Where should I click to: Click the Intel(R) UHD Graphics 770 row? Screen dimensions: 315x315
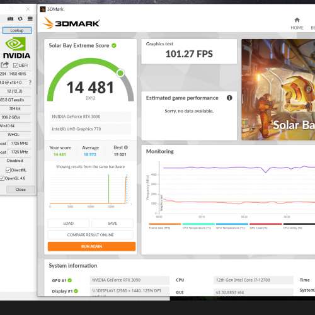[x=91, y=129]
